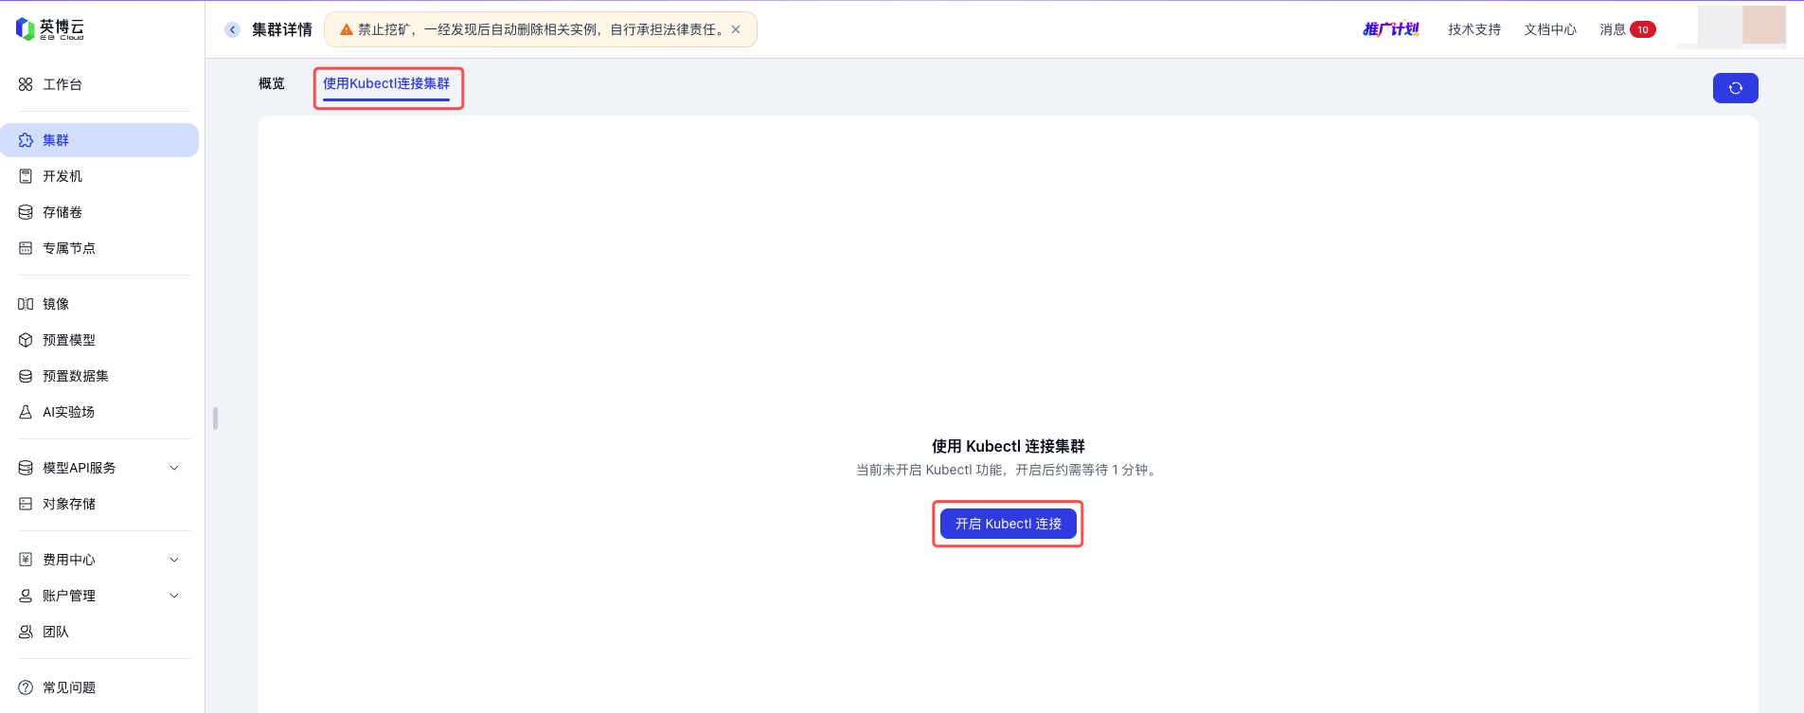Click the 对象存储 icon

(x=26, y=504)
